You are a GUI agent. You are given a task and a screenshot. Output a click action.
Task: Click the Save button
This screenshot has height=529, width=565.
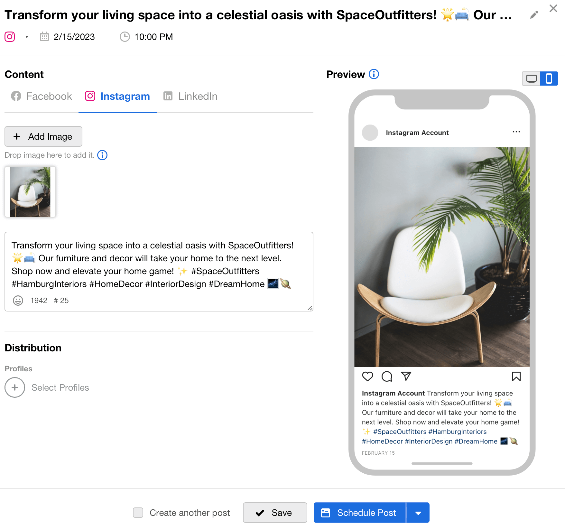click(275, 513)
